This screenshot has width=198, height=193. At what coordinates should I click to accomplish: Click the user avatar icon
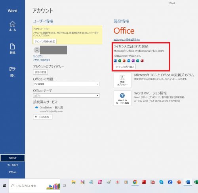[37, 50]
